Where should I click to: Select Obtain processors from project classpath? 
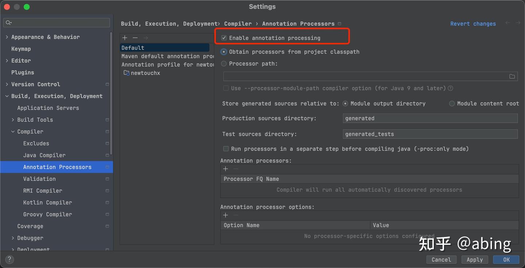[224, 52]
